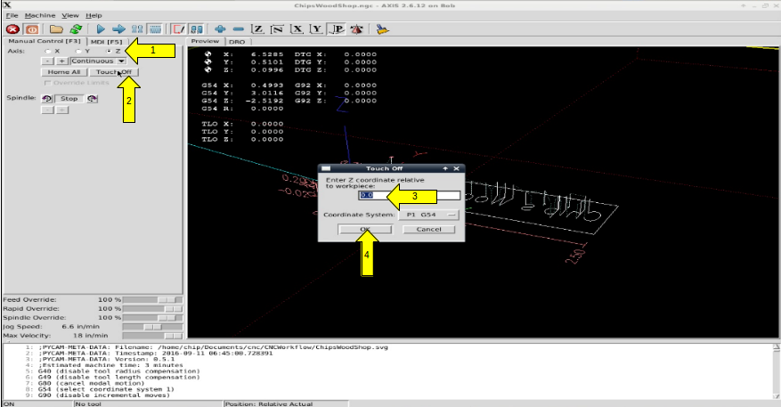This screenshot has width=781, height=407.
Task: Switch to front view Y icon
Action: pos(316,29)
